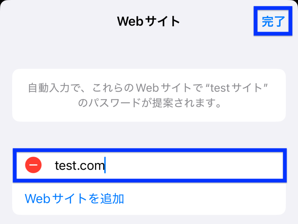Click the blank row area beside Webサイトを追加
The width and height of the screenshot is (298, 224).
(204, 198)
